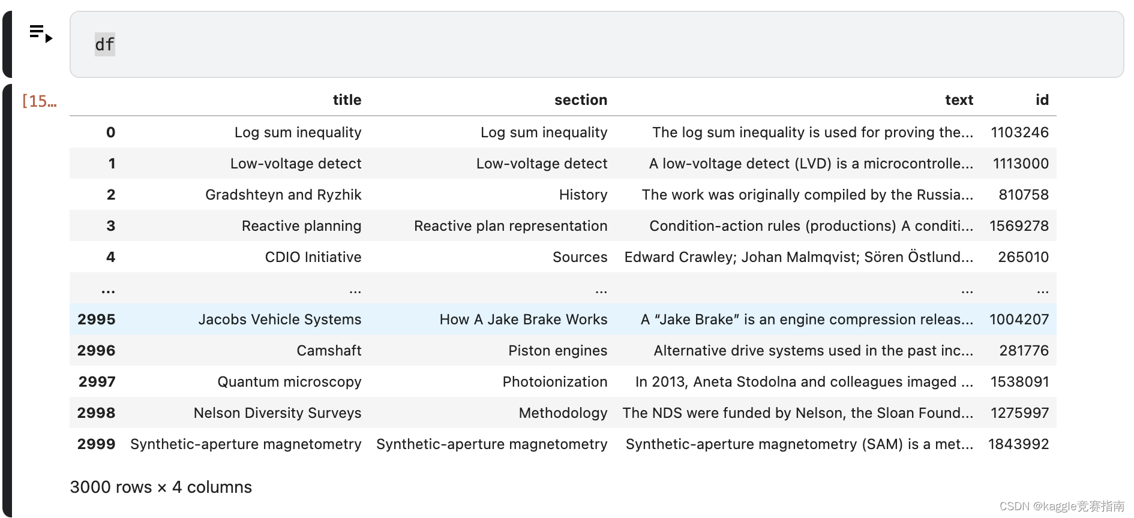
Task: Select title cell CDIO Initiative
Action: pos(313,257)
